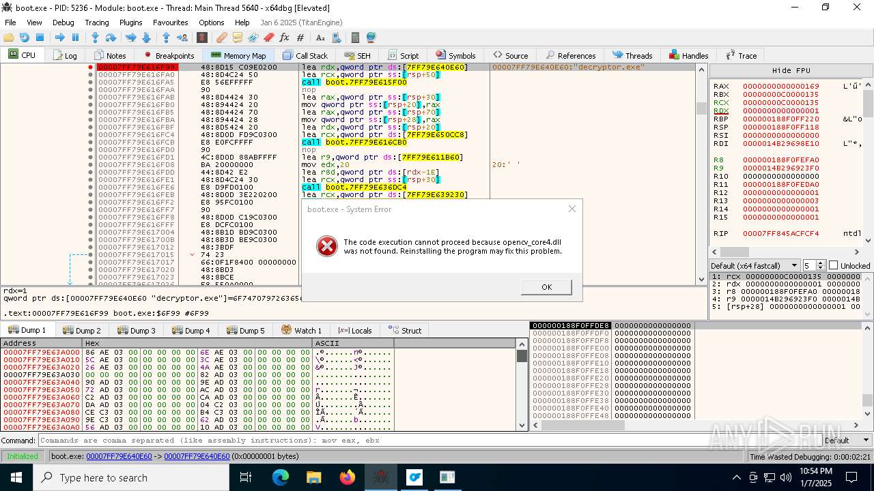Viewport: 874px width, 491px height.
Task: Open the Debug menu
Action: pyautogui.click(x=64, y=23)
